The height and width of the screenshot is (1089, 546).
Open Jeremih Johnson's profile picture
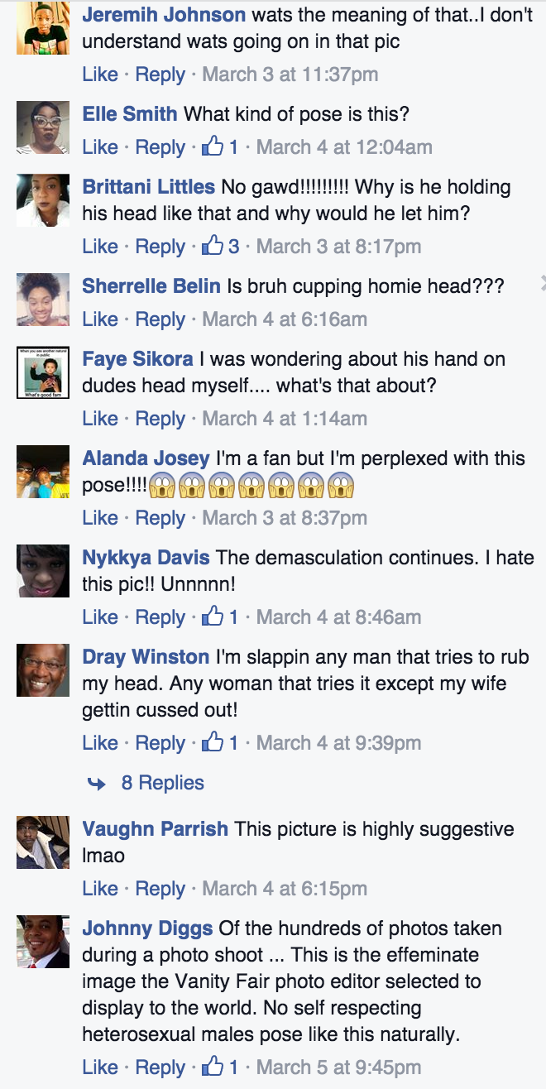(43, 28)
